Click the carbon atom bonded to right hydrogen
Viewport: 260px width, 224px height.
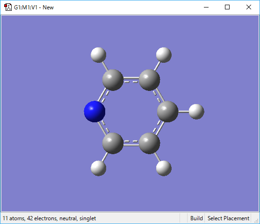pos(167,112)
